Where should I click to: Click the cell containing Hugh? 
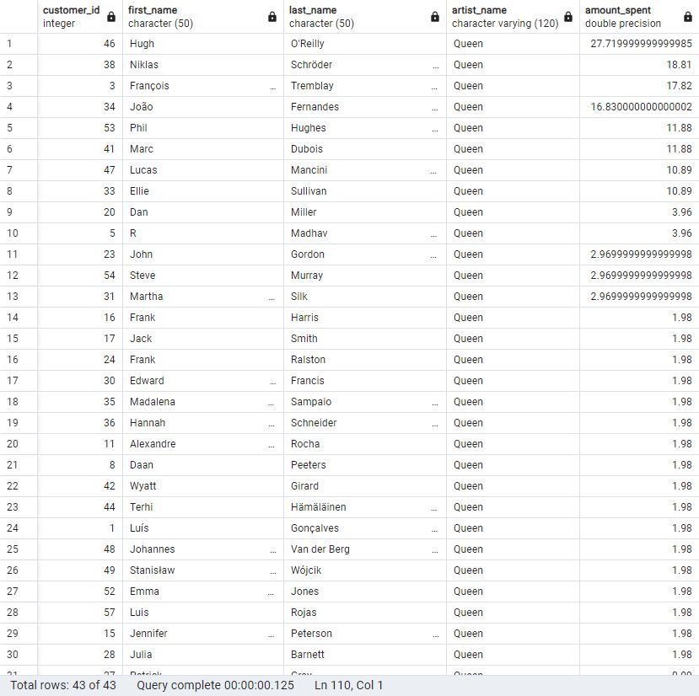click(x=203, y=44)
